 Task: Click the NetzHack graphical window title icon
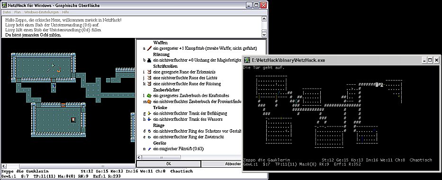pos(4,5)
